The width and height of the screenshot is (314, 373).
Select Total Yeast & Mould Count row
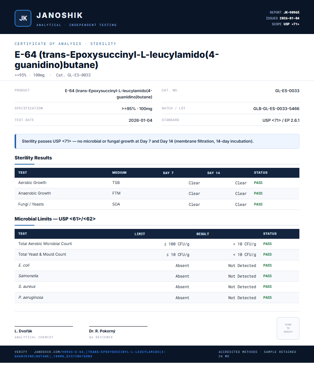point(157,255)
